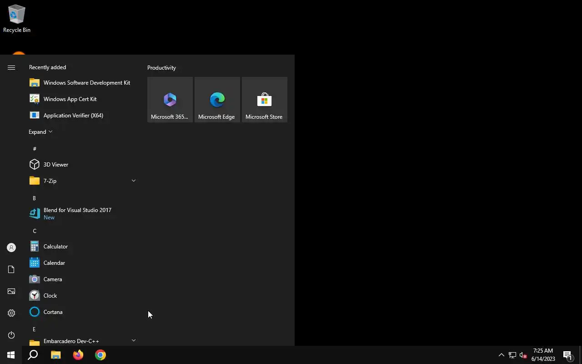Click the Power button in Start
The image size is (582, 364).
[x=11, y=335]
